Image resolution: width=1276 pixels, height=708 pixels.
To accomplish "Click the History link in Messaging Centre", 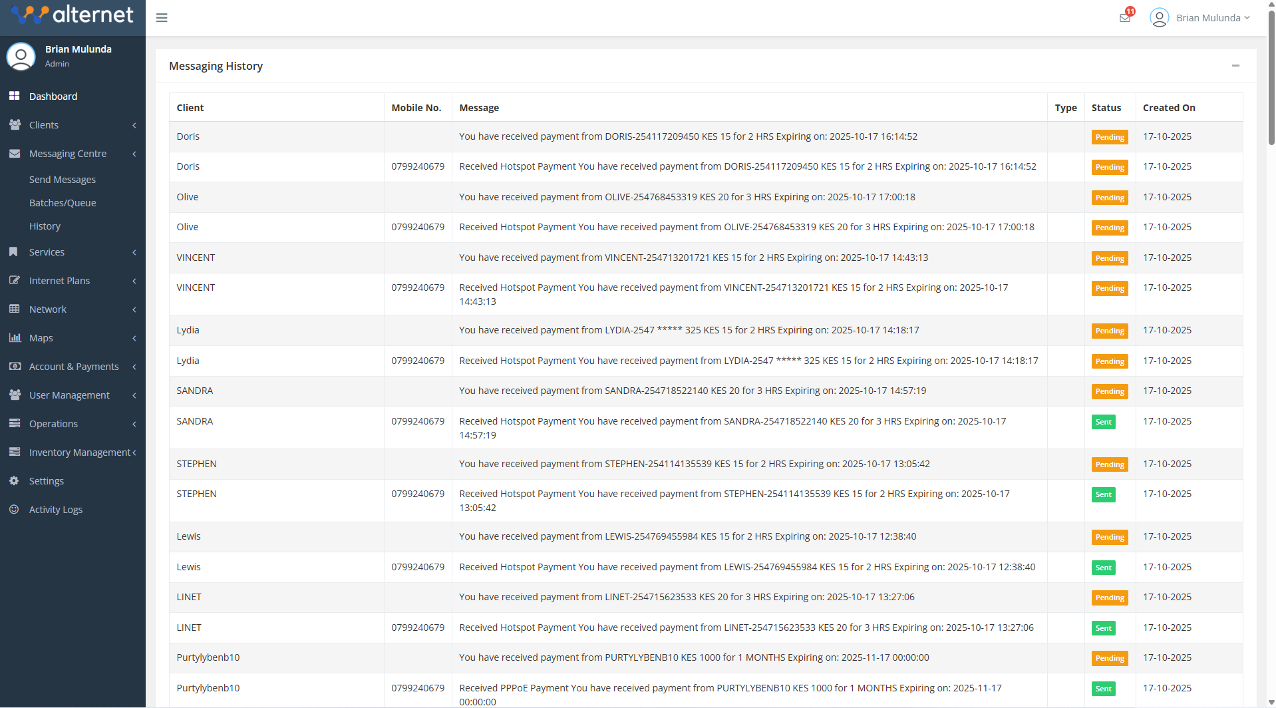I will tap(45, 226).
